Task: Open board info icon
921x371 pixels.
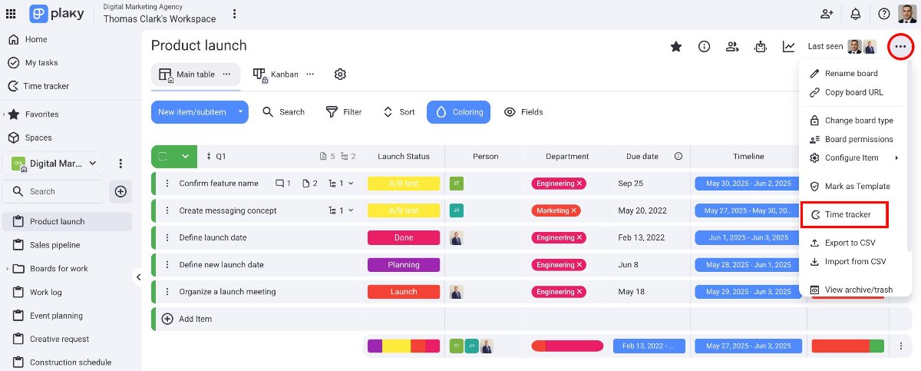Action: pos(704,47)
